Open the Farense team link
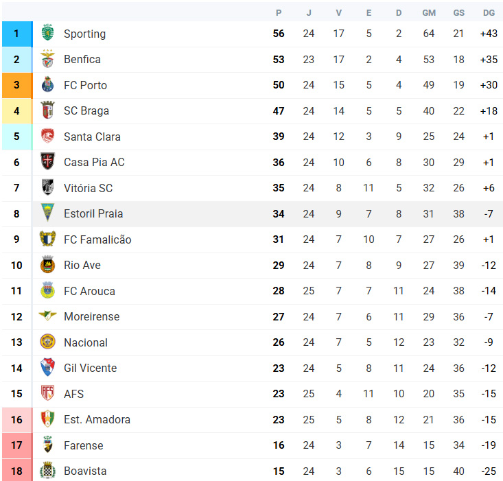This screenshot has width=503, height=481. point(84,445)
